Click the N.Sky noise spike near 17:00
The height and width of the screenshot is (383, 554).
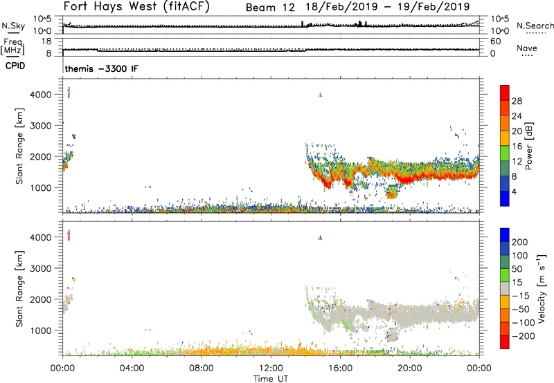coord(360,24)
